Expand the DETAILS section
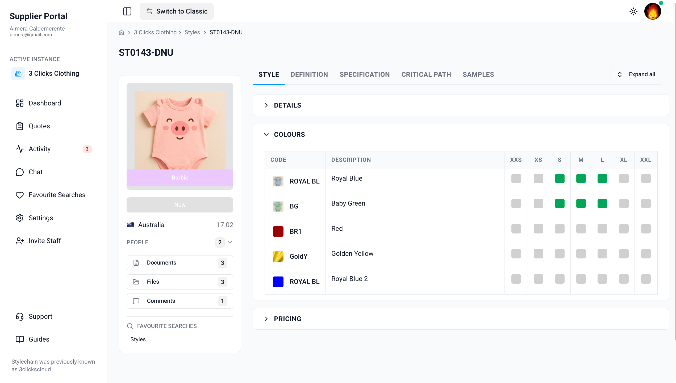 [461, 105]
